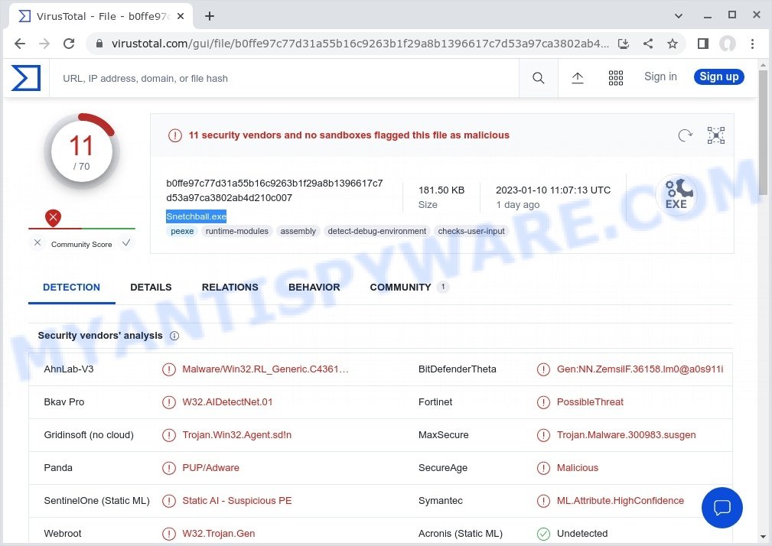This screenshot has height=546, width=772.
Task: Click the 2023-01-10 11:07:13 UTC timestamp
Action: (553, 190)
